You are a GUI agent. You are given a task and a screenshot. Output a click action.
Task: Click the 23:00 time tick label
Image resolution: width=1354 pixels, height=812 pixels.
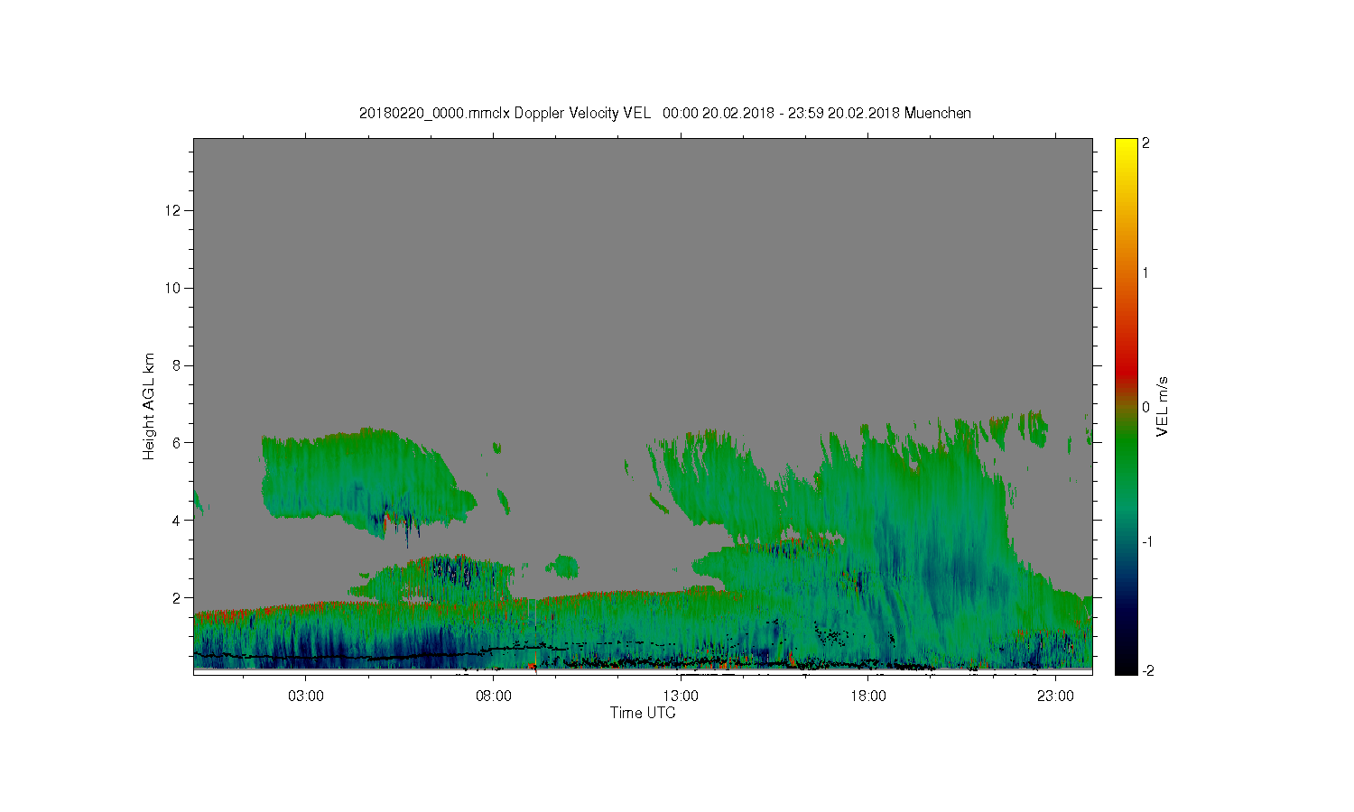point(1055,696)
